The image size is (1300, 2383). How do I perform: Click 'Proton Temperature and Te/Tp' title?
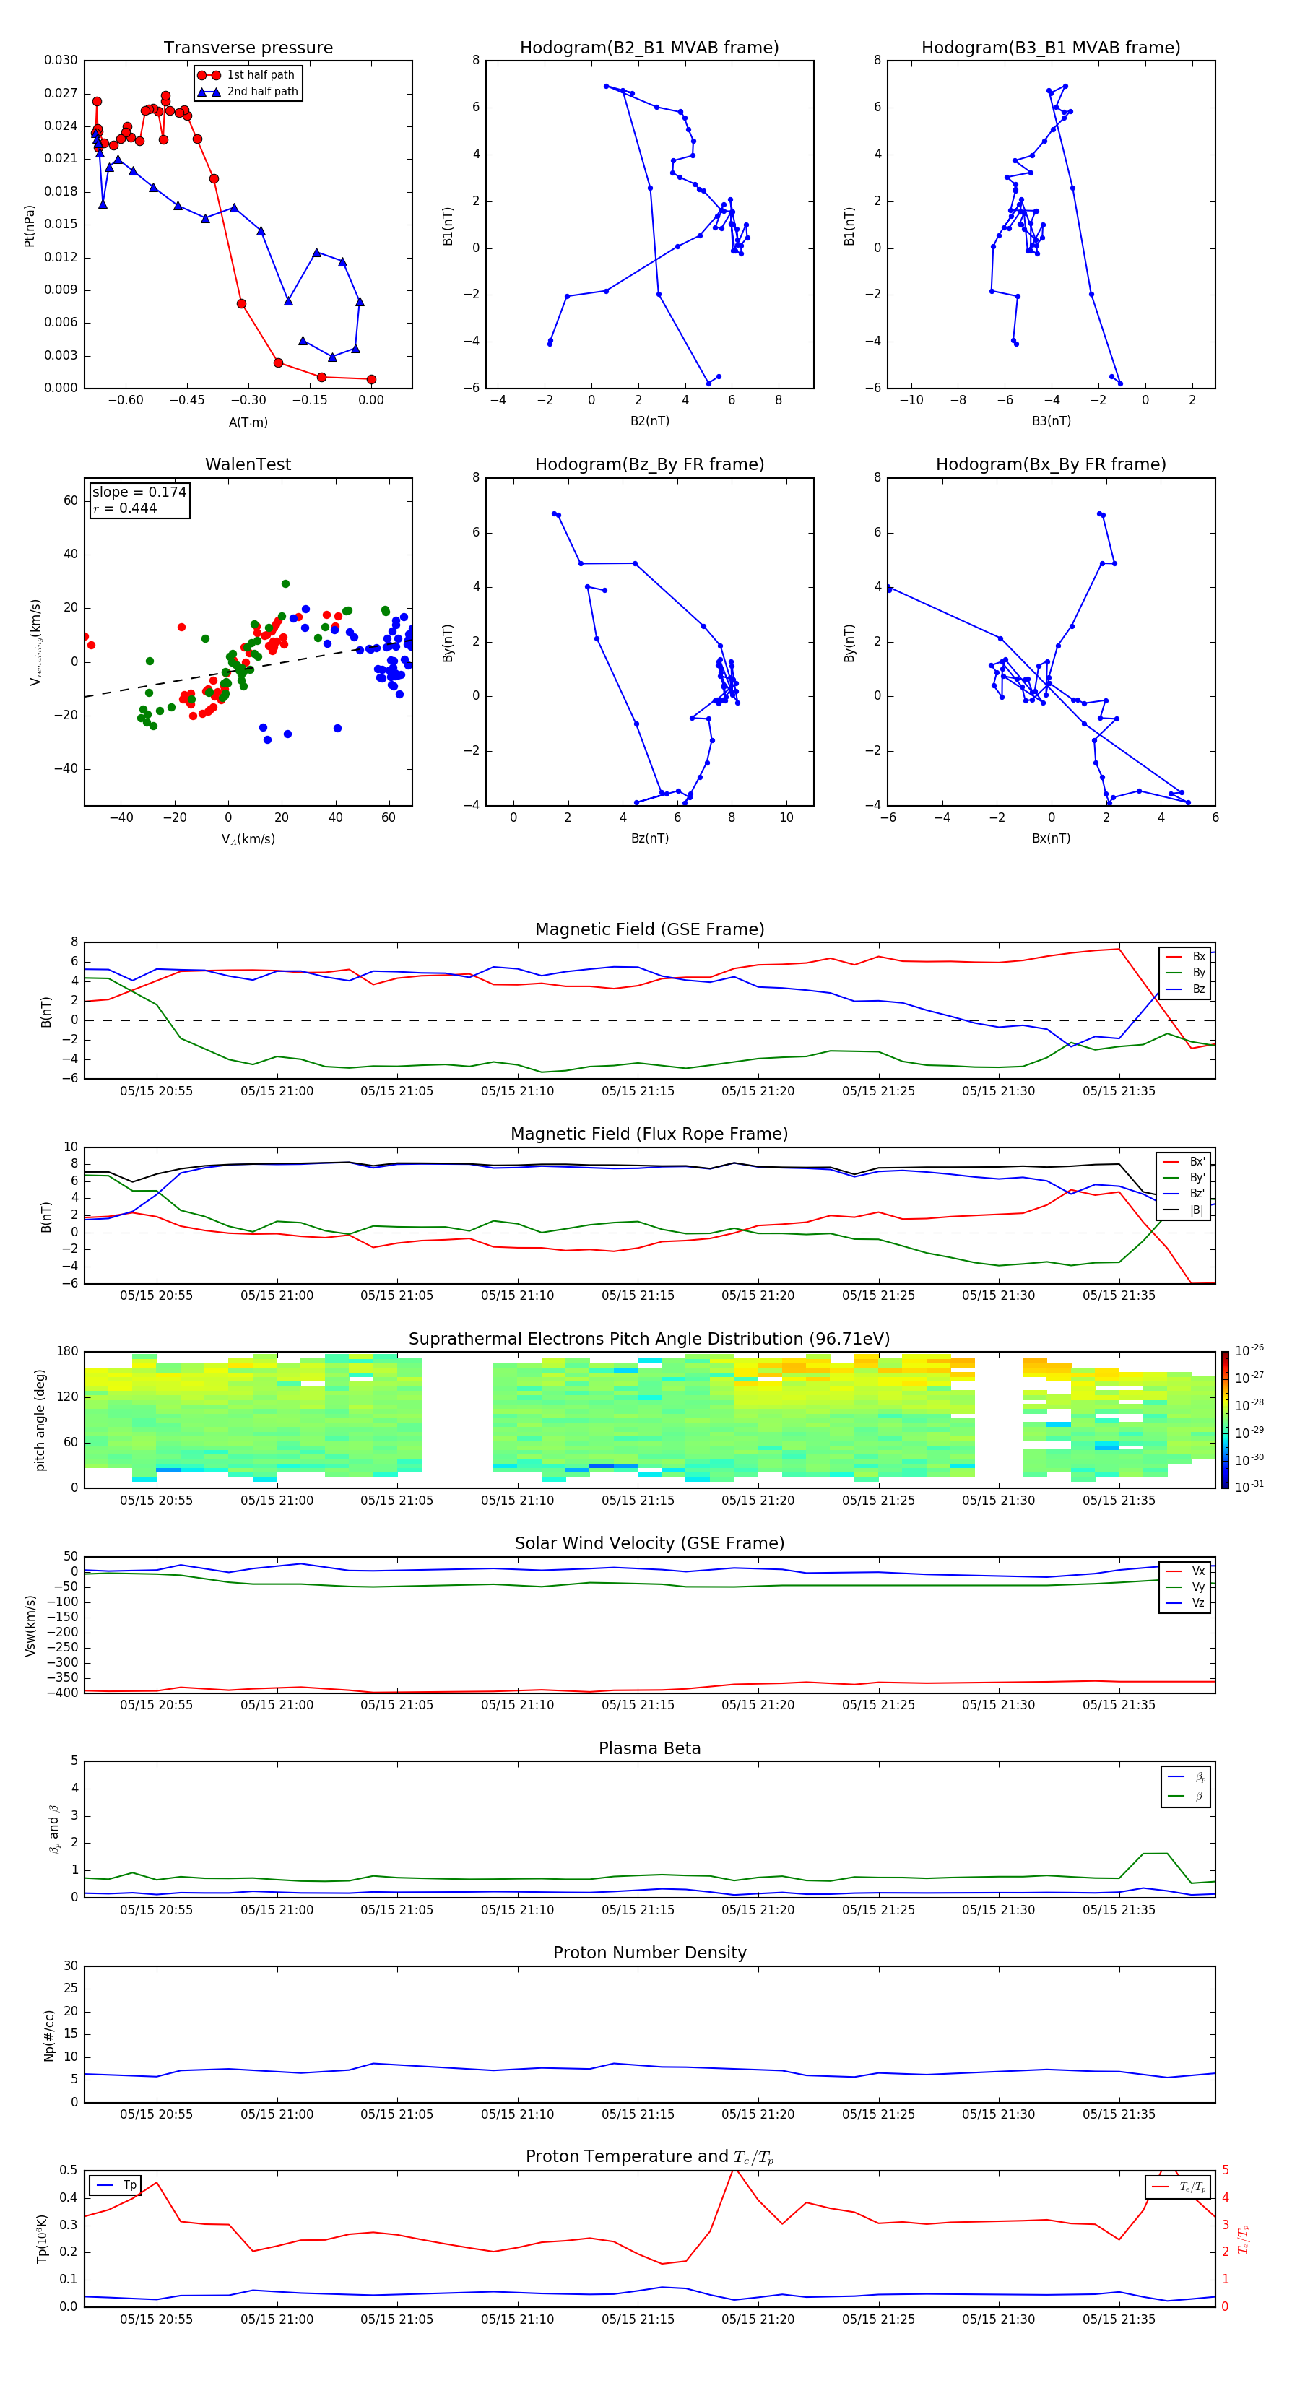click(649, 2156)
